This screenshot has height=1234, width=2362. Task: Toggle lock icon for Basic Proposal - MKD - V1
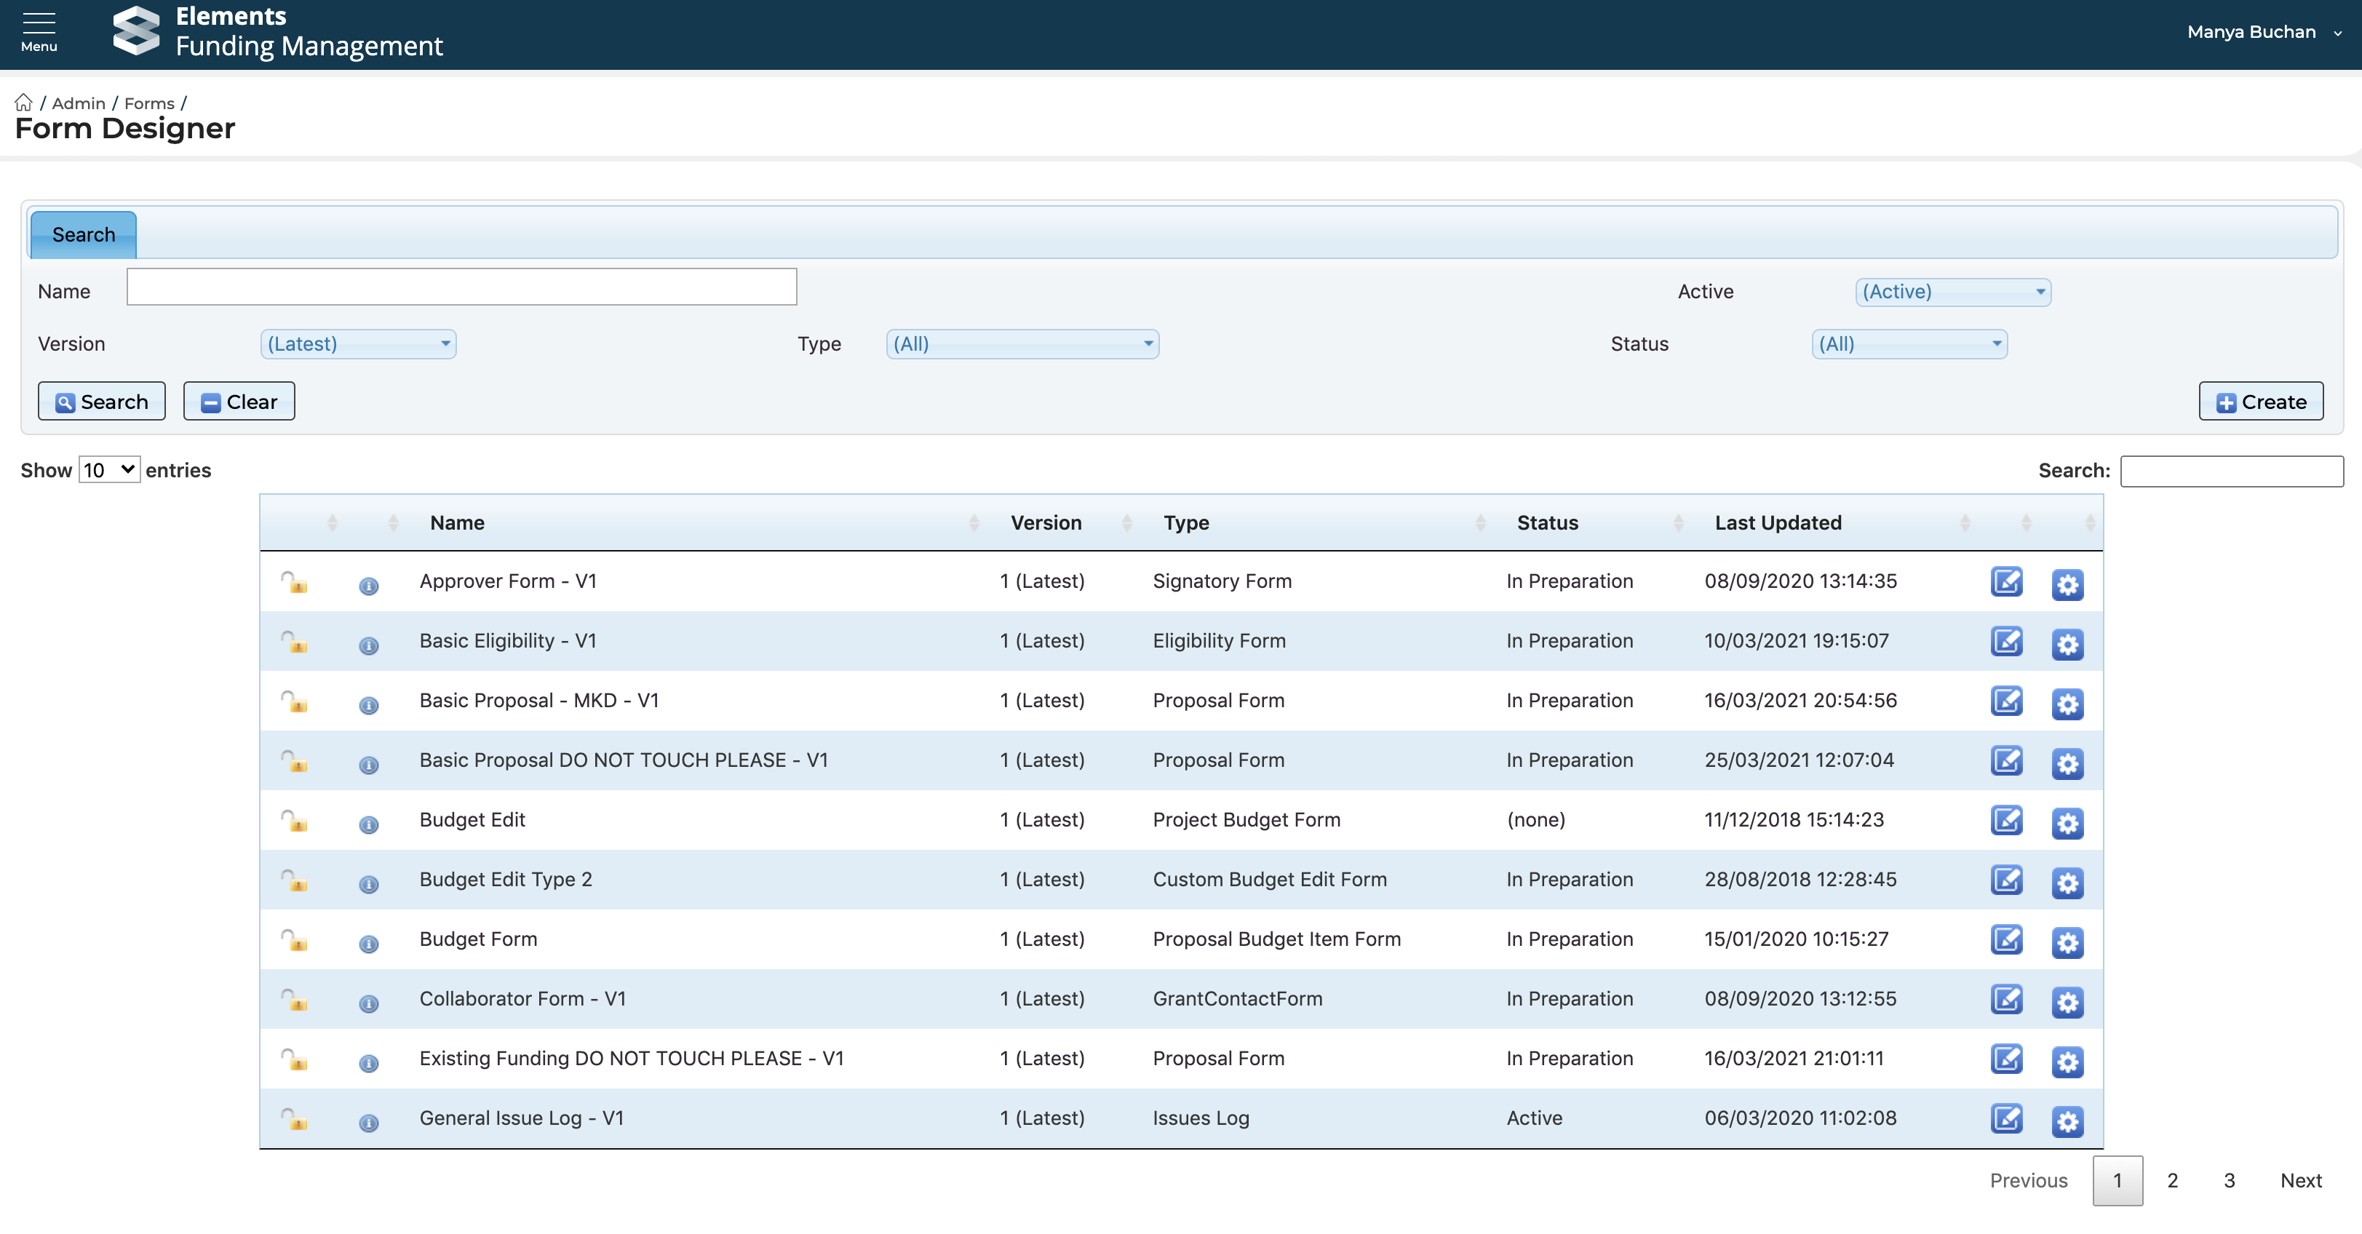tap(293, 702)
